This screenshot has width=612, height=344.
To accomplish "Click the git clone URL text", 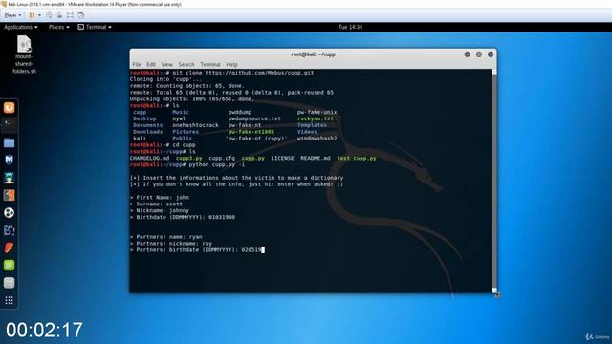I will [x=259, y=73].
